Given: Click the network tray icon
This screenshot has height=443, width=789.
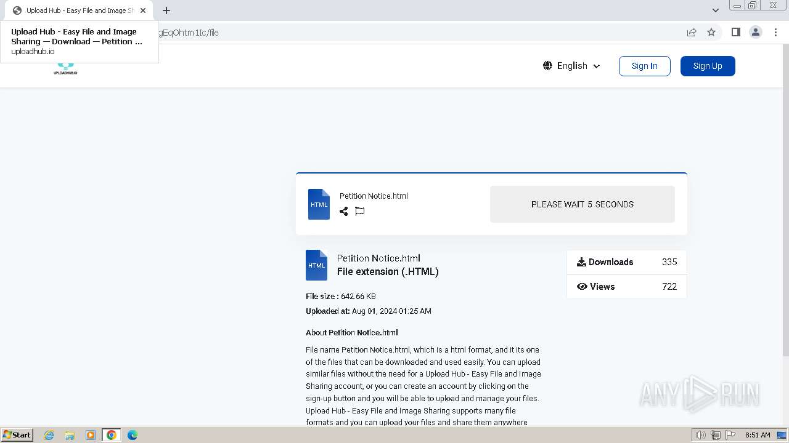Looking at the screenshot, I should (x=715, y=435).
